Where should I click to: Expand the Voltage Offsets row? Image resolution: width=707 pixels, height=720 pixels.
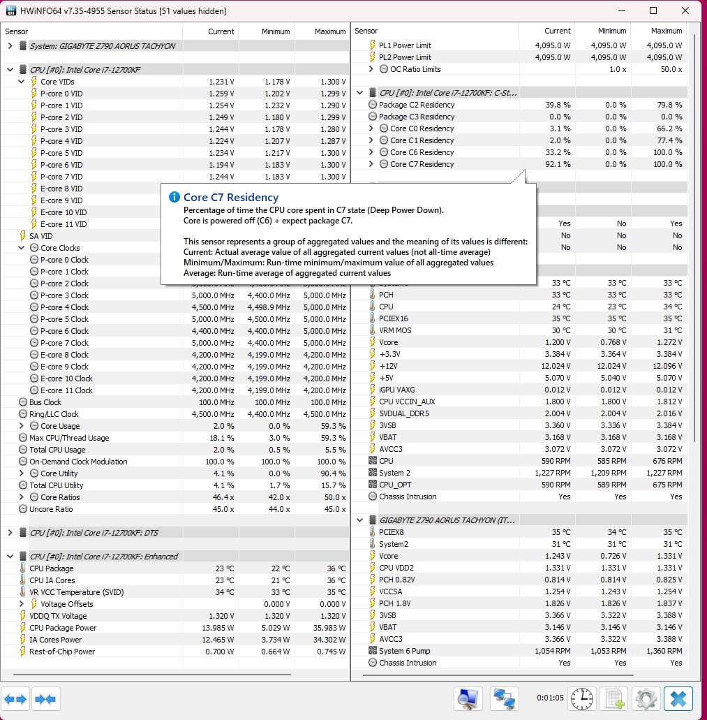[21, 604]
